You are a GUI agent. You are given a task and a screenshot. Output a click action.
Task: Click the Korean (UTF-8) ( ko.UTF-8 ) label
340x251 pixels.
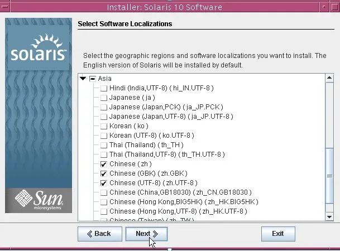[x=151, y=136]
